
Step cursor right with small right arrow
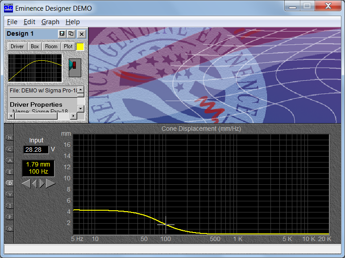(x=42, y=183)
